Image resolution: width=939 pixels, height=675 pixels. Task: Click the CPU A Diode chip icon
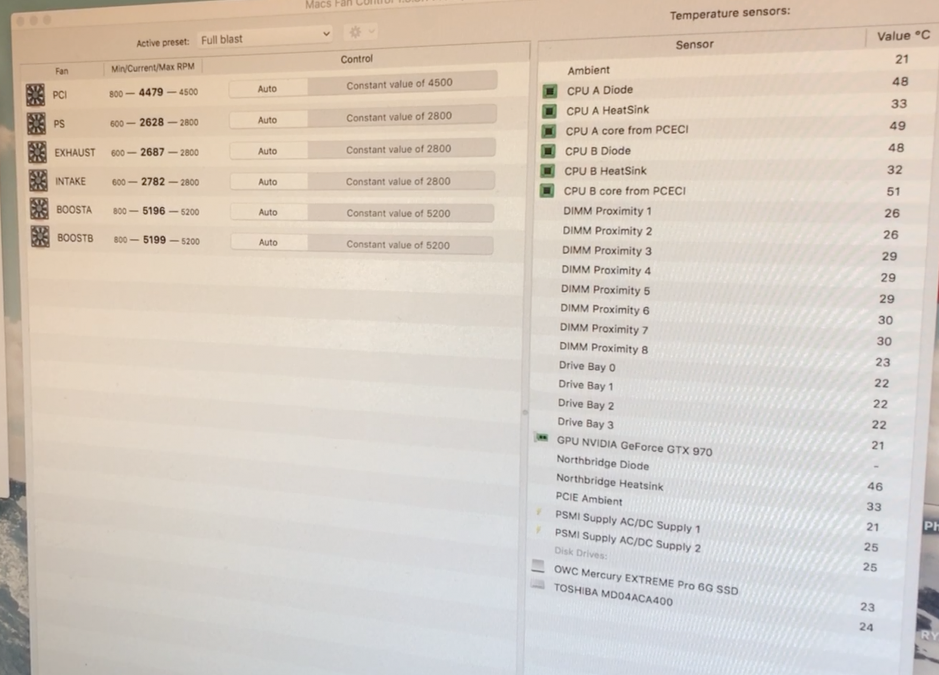click(x=550, y=91)
